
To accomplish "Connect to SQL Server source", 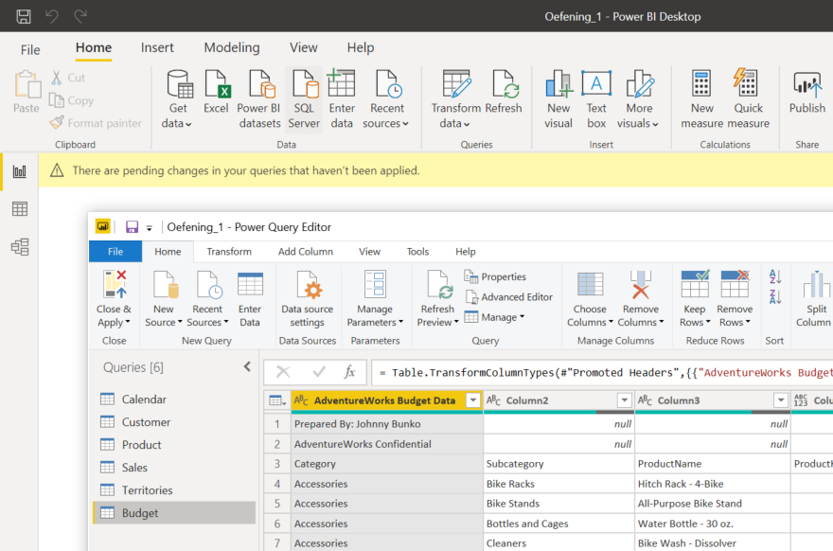I will pyautogui.click(x=304, y=99).
